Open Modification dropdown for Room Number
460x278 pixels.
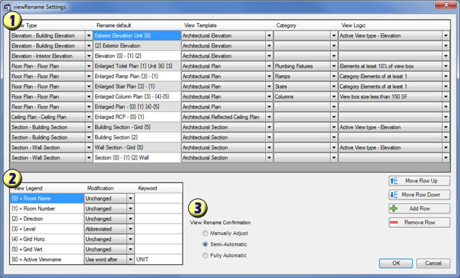(131, 209)
